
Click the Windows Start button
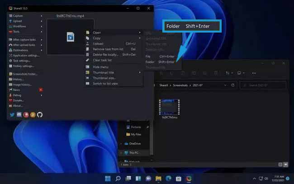[x=108, y=179]
